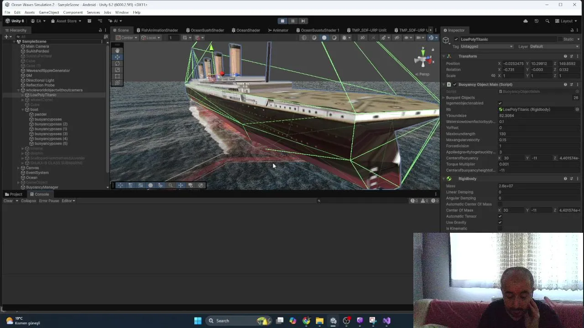Open the EA account dropdown
Viewport: 584px width, 328px height.
pos(38,21)
